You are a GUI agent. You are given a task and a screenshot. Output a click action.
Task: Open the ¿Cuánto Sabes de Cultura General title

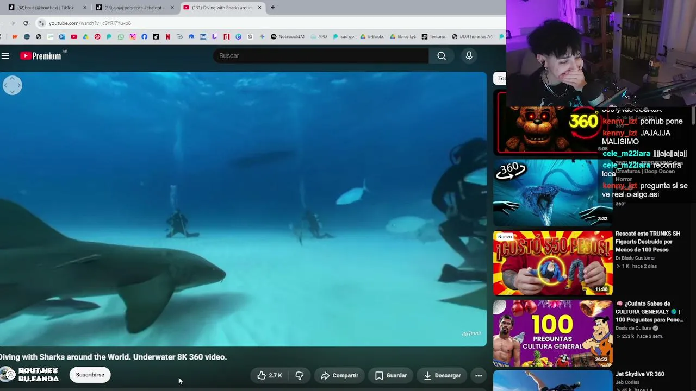[649, 312]
